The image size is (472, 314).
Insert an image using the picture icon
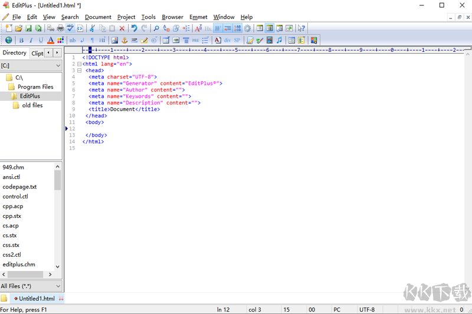pyautogui.click(x=115, y=41)
